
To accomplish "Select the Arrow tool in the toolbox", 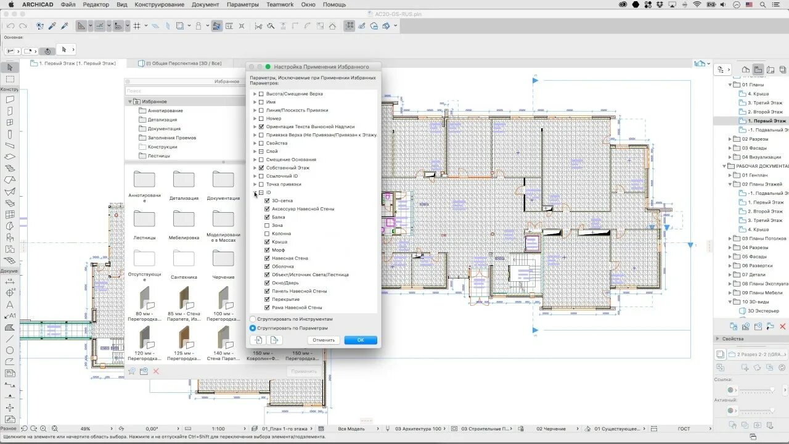I will (10, 68).
